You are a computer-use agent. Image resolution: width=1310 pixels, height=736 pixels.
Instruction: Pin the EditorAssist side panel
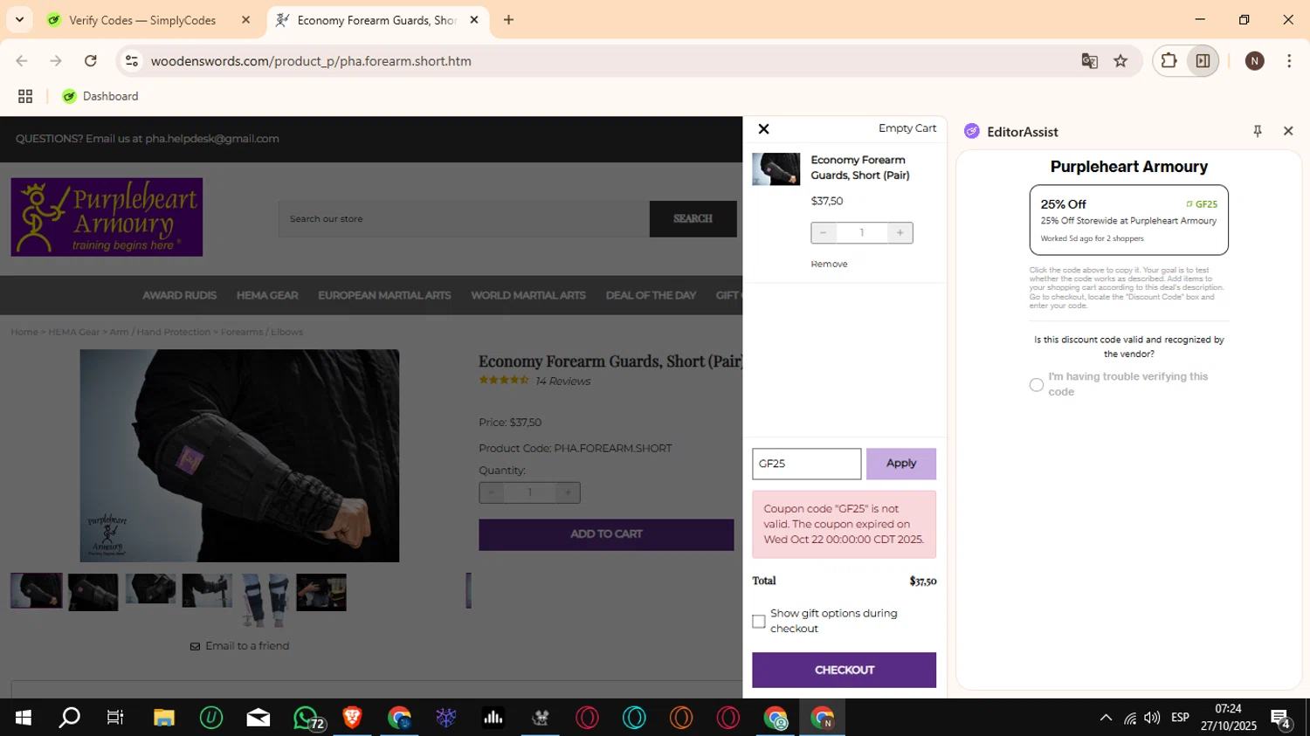pos(1258,131)
